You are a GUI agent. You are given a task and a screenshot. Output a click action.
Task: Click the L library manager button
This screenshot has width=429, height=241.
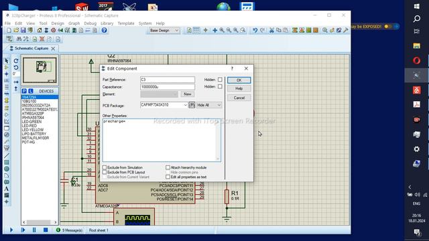tap(31, 91)
